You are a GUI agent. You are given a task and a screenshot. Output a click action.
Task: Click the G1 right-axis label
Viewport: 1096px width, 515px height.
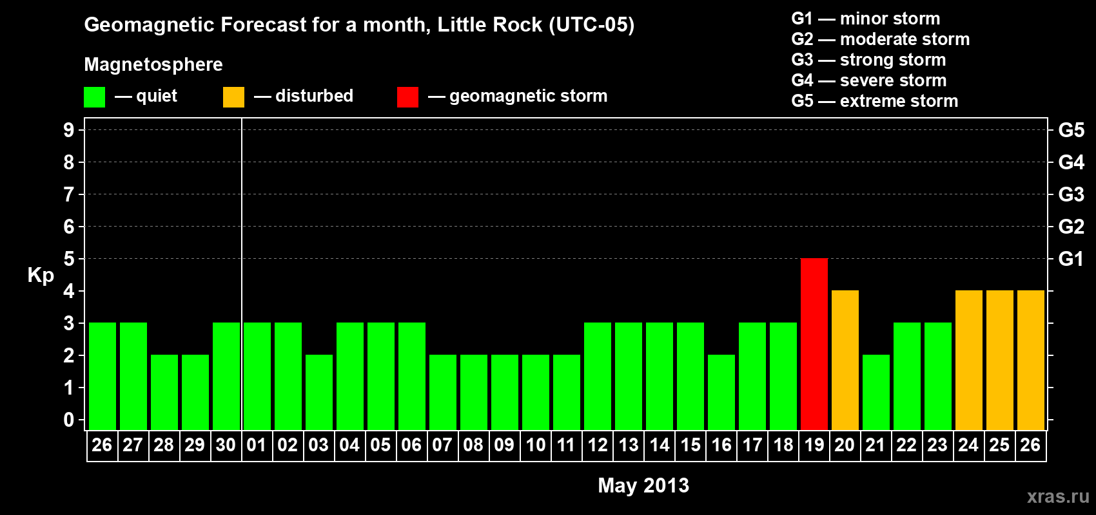(x=1071, y=259)
